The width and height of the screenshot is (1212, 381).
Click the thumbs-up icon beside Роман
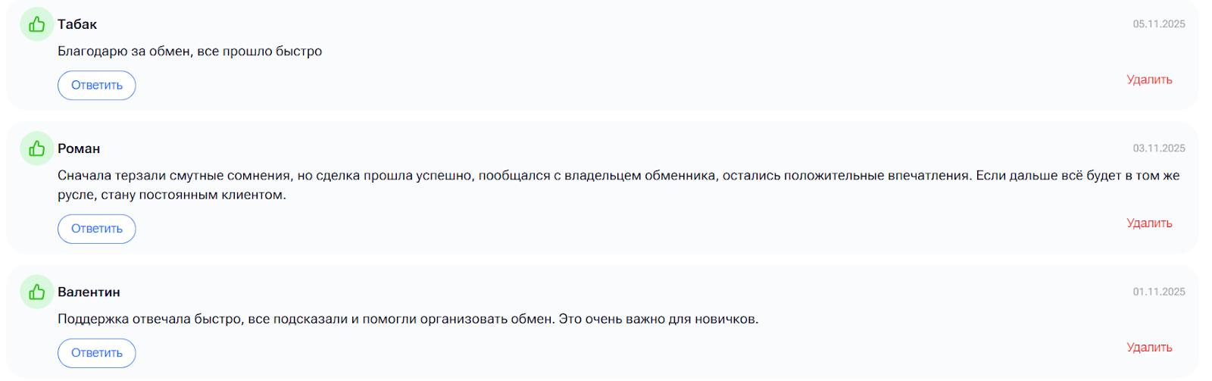tap(36, 148)
